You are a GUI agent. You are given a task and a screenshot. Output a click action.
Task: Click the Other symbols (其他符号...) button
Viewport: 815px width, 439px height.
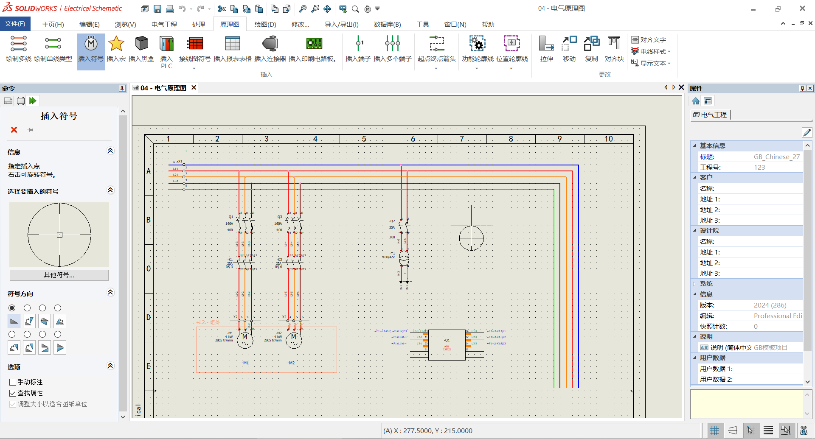tap(59, 275)
